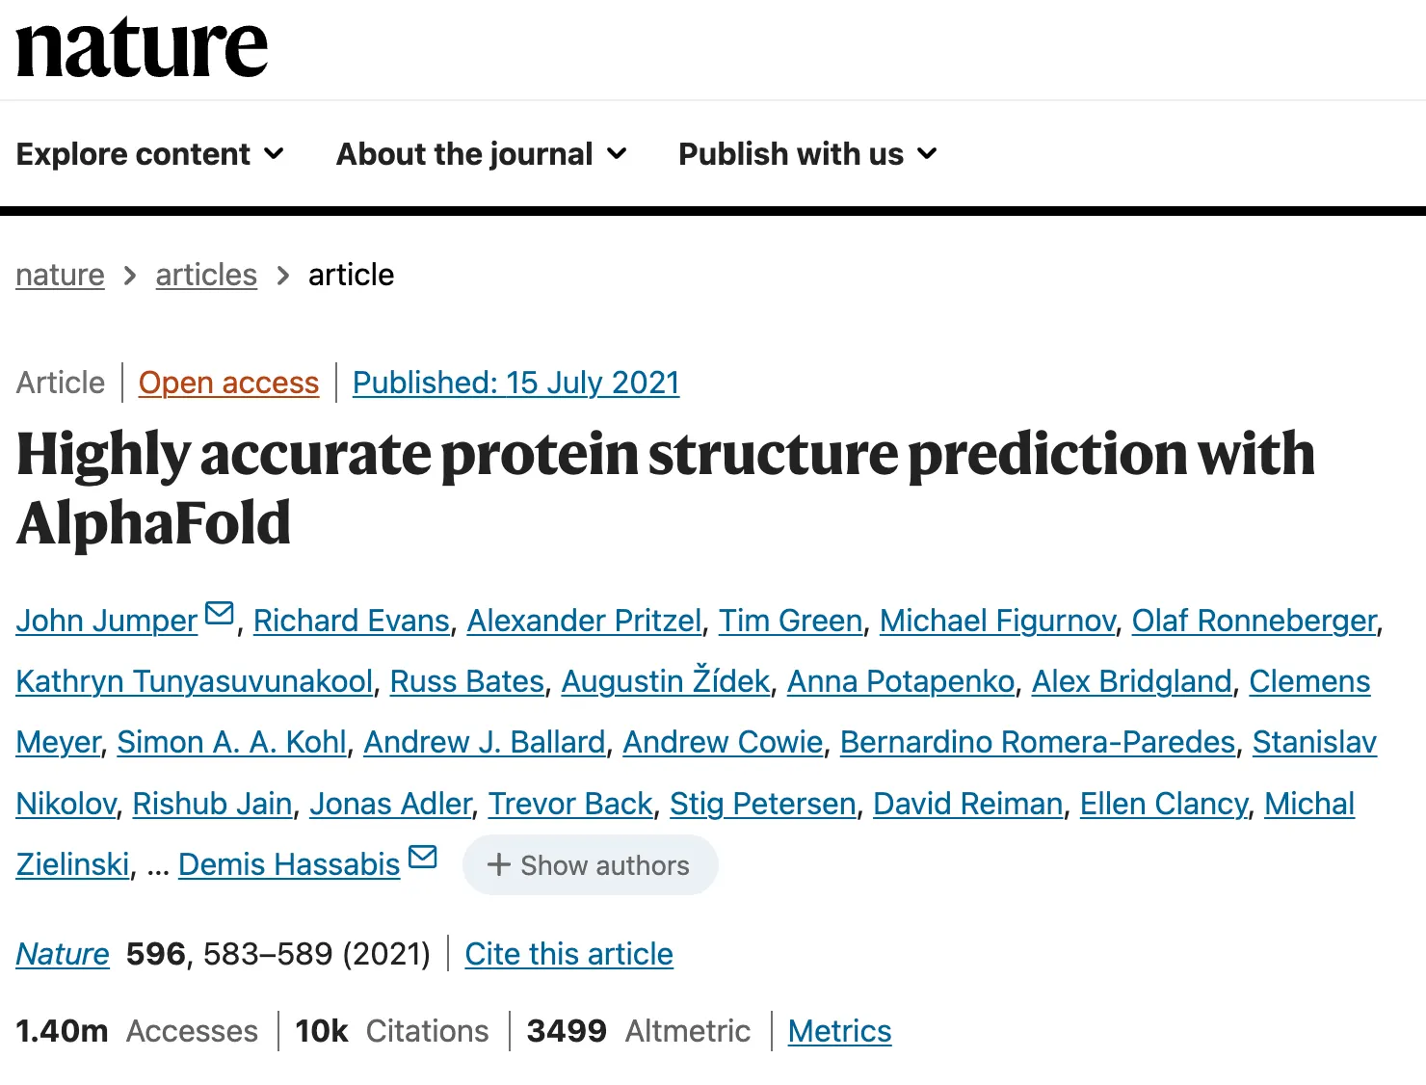Expand the Publish with us menu

[x=807, y=154]
